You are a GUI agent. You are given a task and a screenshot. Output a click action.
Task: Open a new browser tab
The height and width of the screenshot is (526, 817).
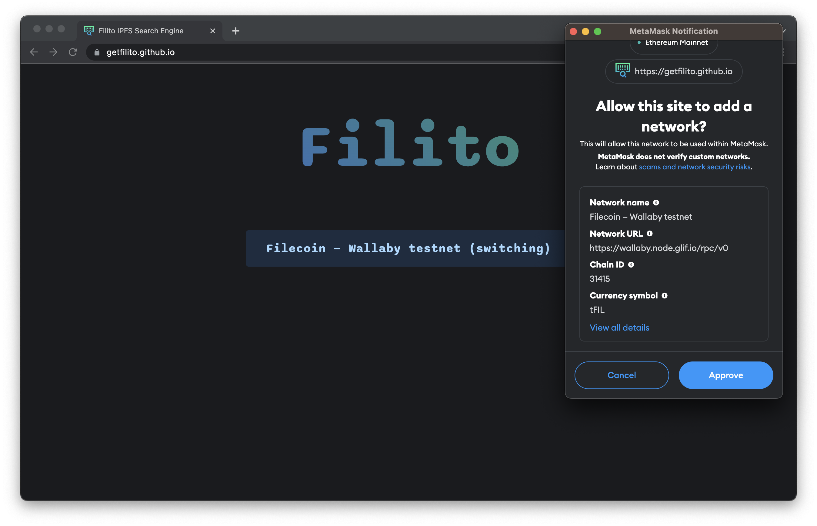point(235,31)
